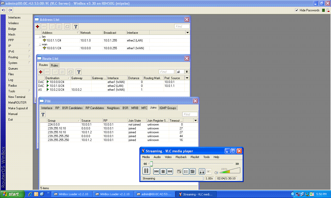The width and height of the screenshot is (331, 198).
Task: Open the Playback menu in VLC
Action: 181,157
